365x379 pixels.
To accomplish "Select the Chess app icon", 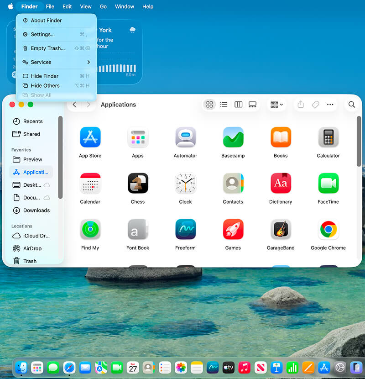I will 138,183.
